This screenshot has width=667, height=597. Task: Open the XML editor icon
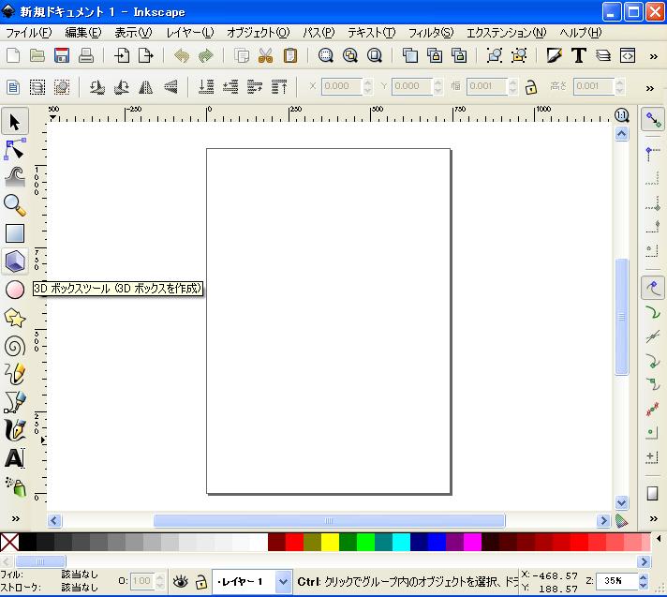(628, 55)
